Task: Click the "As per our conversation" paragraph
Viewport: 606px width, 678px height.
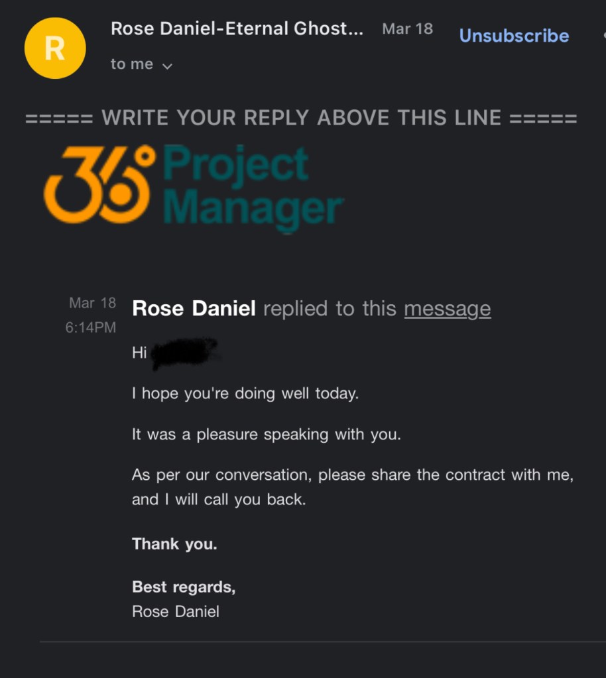Action: [352, 487]
